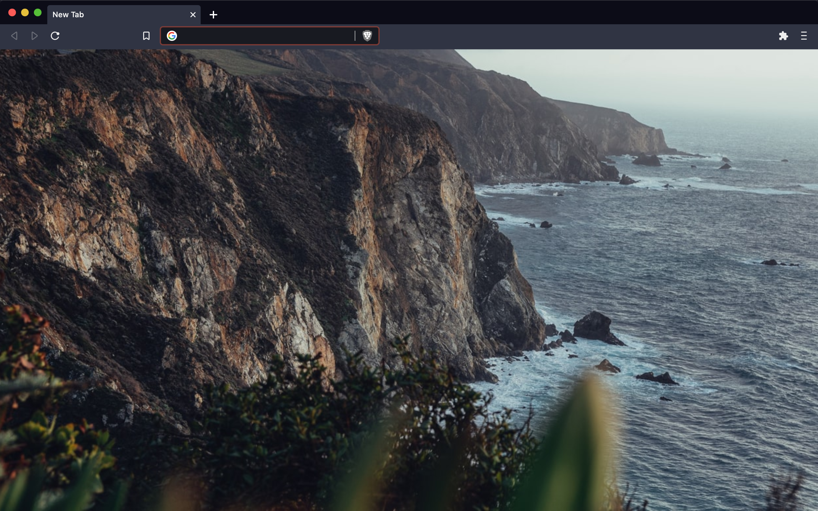This screenshot has width=818, height=511.
Task: Maximize the window with the green button
Action: click(x=38, y=12)
